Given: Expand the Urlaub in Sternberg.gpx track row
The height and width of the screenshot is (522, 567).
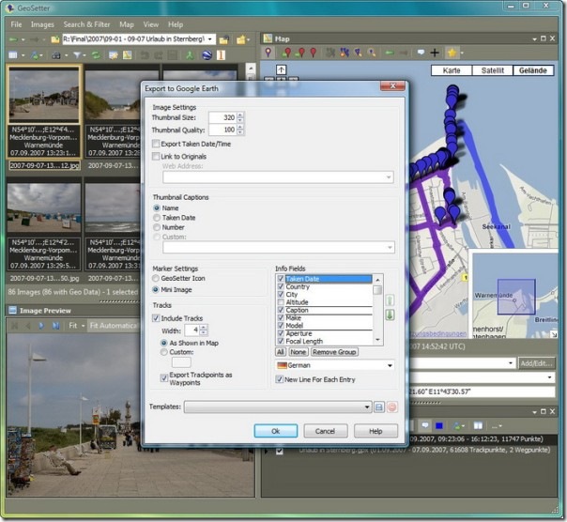Looking at the screenshot, I should click(267, 451).
